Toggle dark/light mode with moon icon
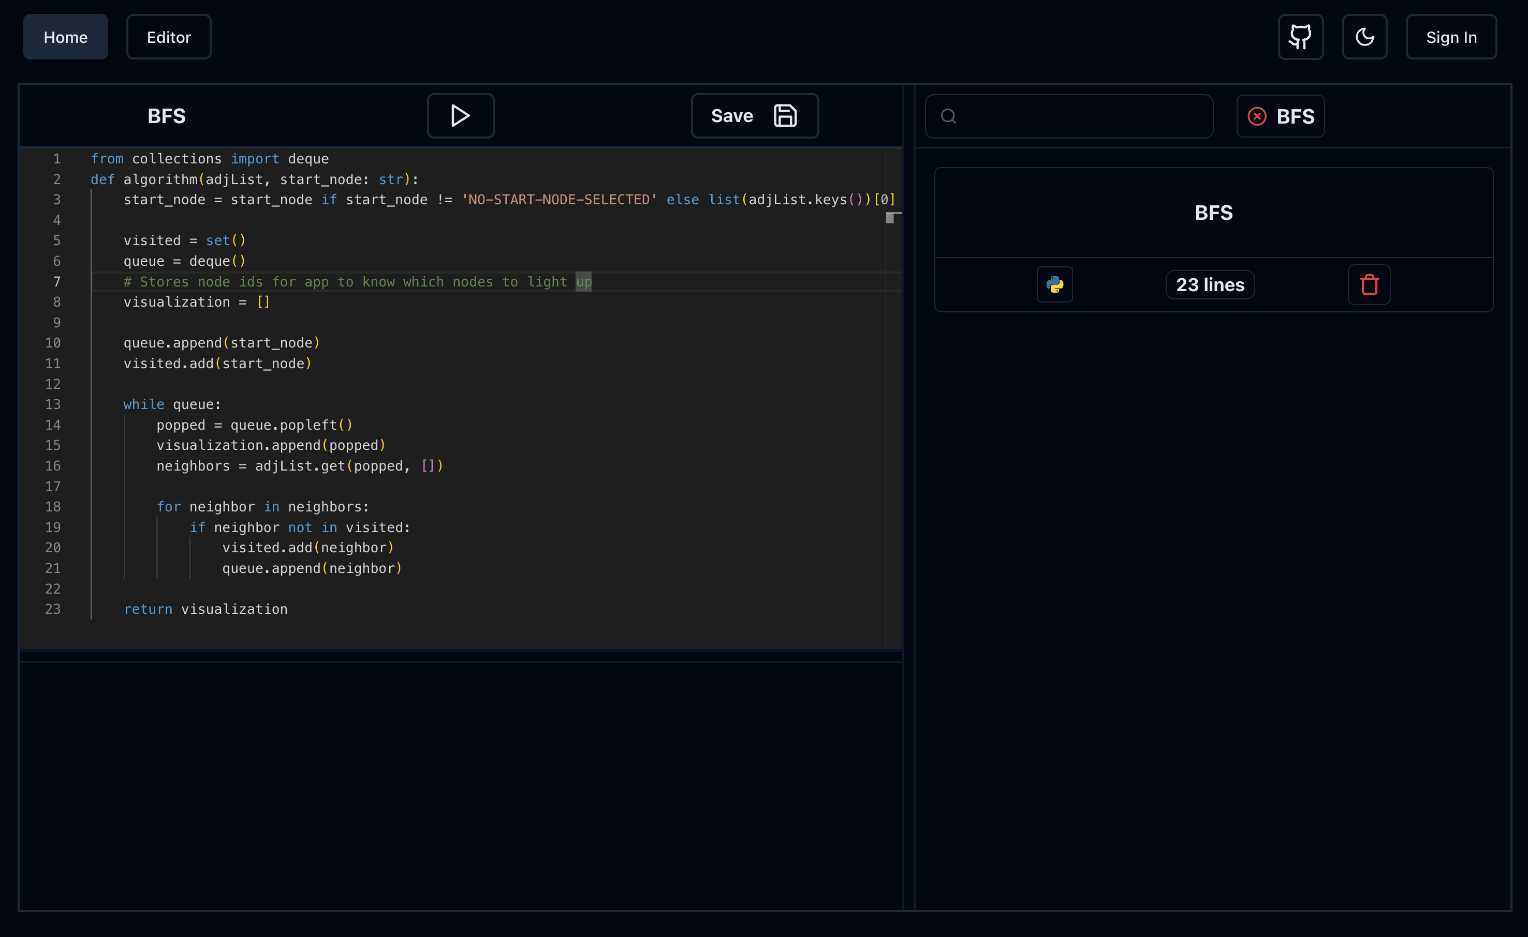Viewport: 1528px width, 937px height. click(x=1363, y=36)
